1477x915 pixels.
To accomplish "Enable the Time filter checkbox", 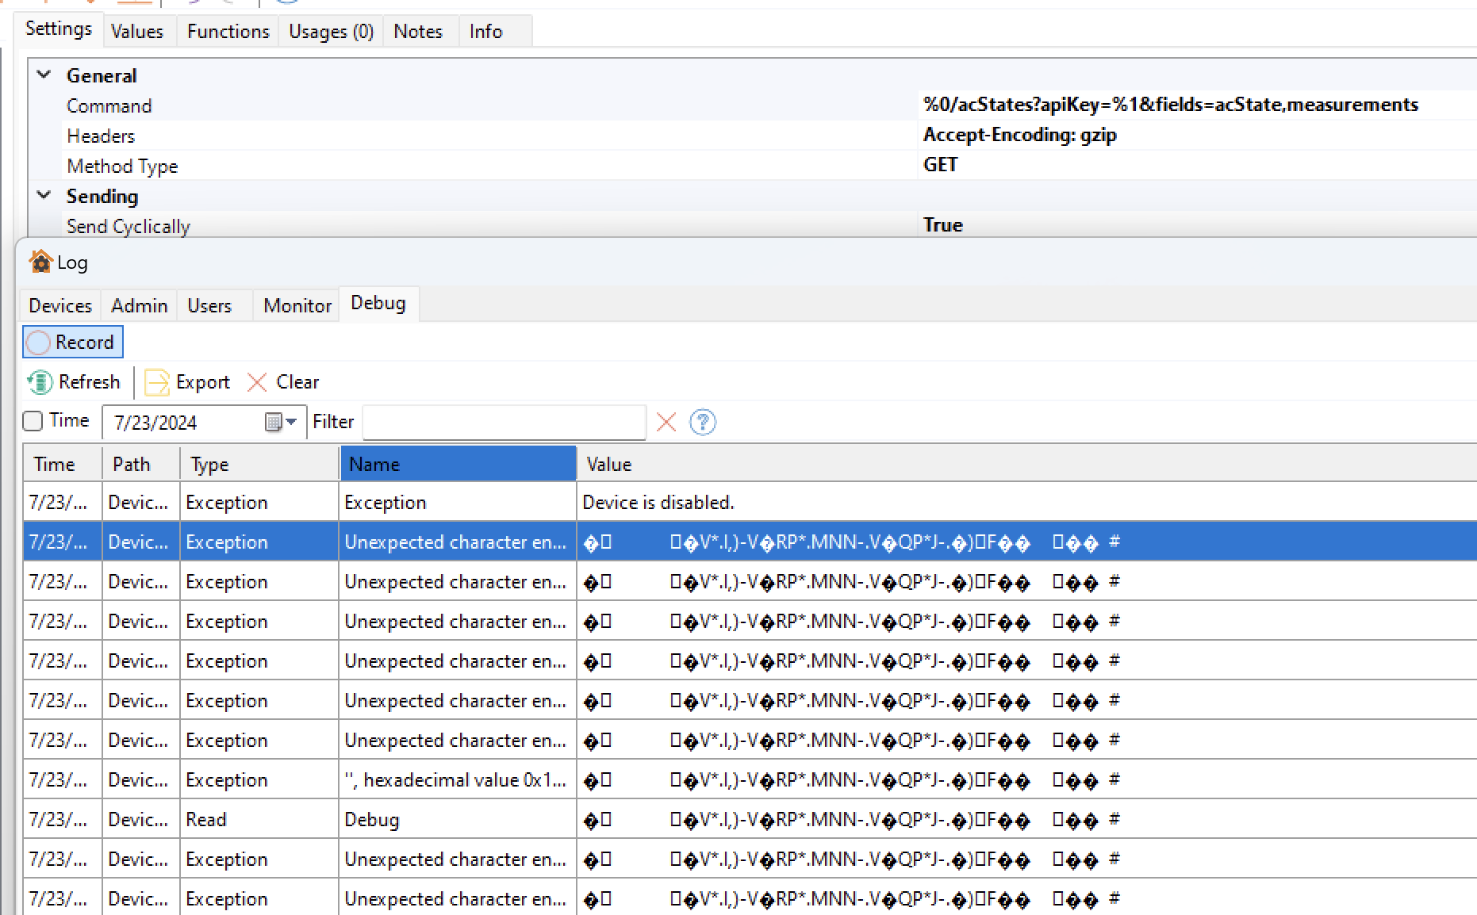I will (33, 421).
